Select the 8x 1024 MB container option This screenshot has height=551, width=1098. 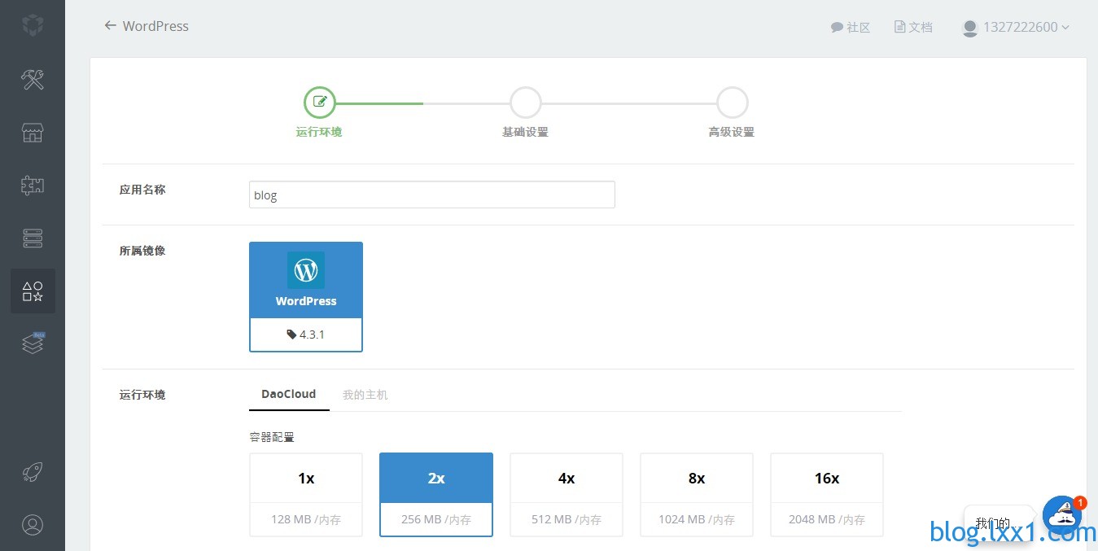pos(697,495)
